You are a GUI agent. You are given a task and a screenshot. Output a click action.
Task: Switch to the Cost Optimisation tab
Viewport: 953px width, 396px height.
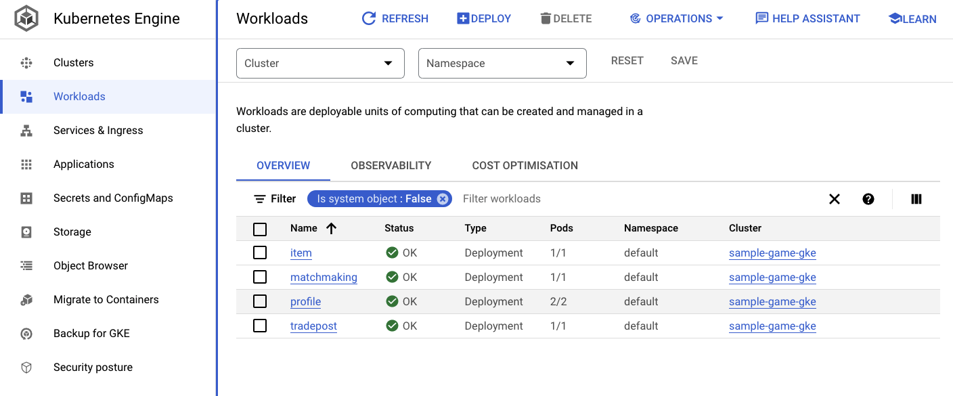tap(525, 165)
